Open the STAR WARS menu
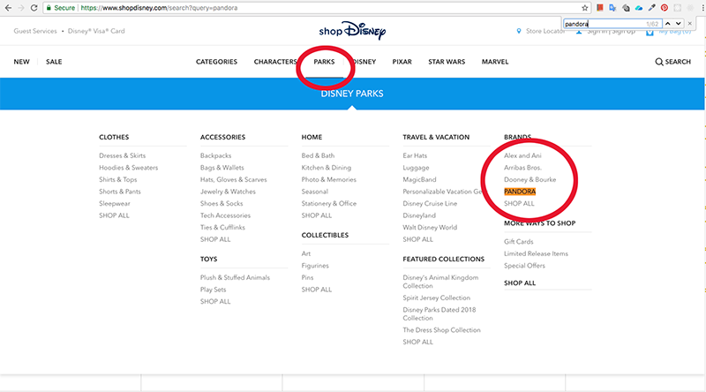This screenshot has height=392, width=706. pos(447,62)
